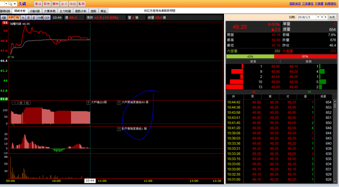339x187 pixels.
Task: Open the 交易屬性 link
Action: 307,4
